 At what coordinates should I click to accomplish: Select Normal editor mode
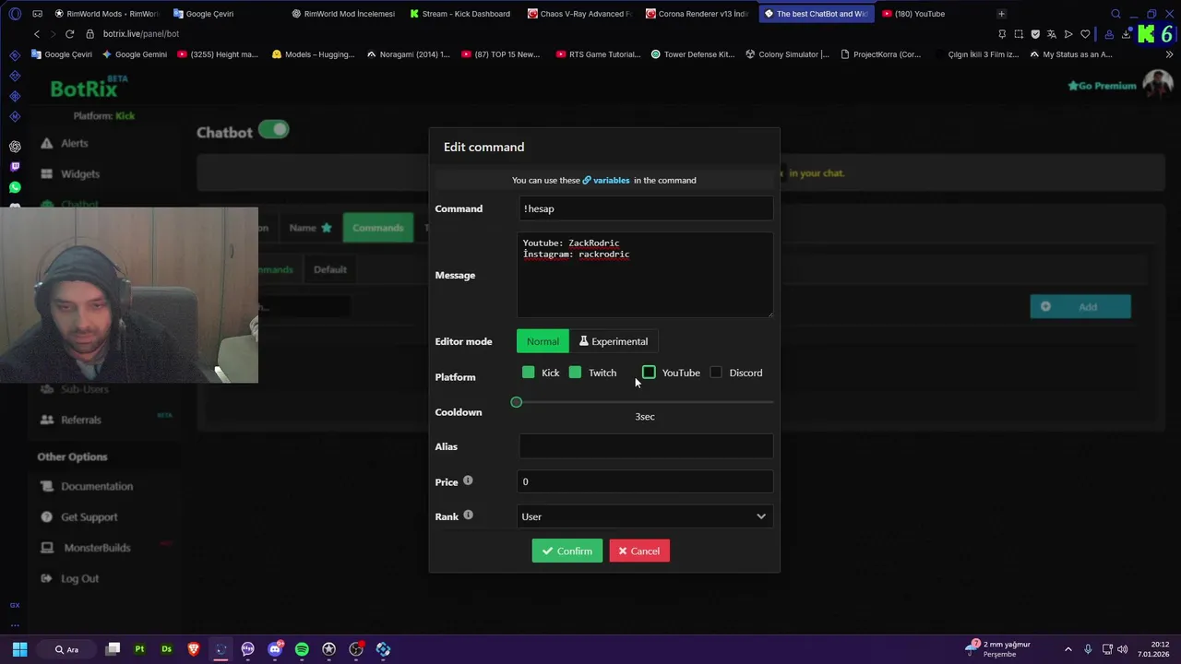click(x=543, y=341)
